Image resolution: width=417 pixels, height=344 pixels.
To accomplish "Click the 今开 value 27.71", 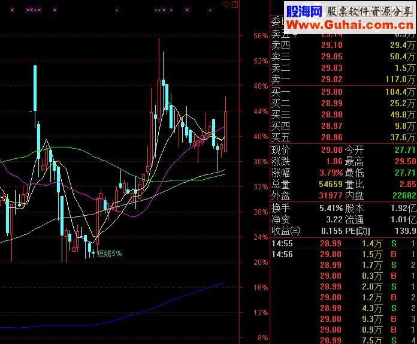I will tap(405, 150).
